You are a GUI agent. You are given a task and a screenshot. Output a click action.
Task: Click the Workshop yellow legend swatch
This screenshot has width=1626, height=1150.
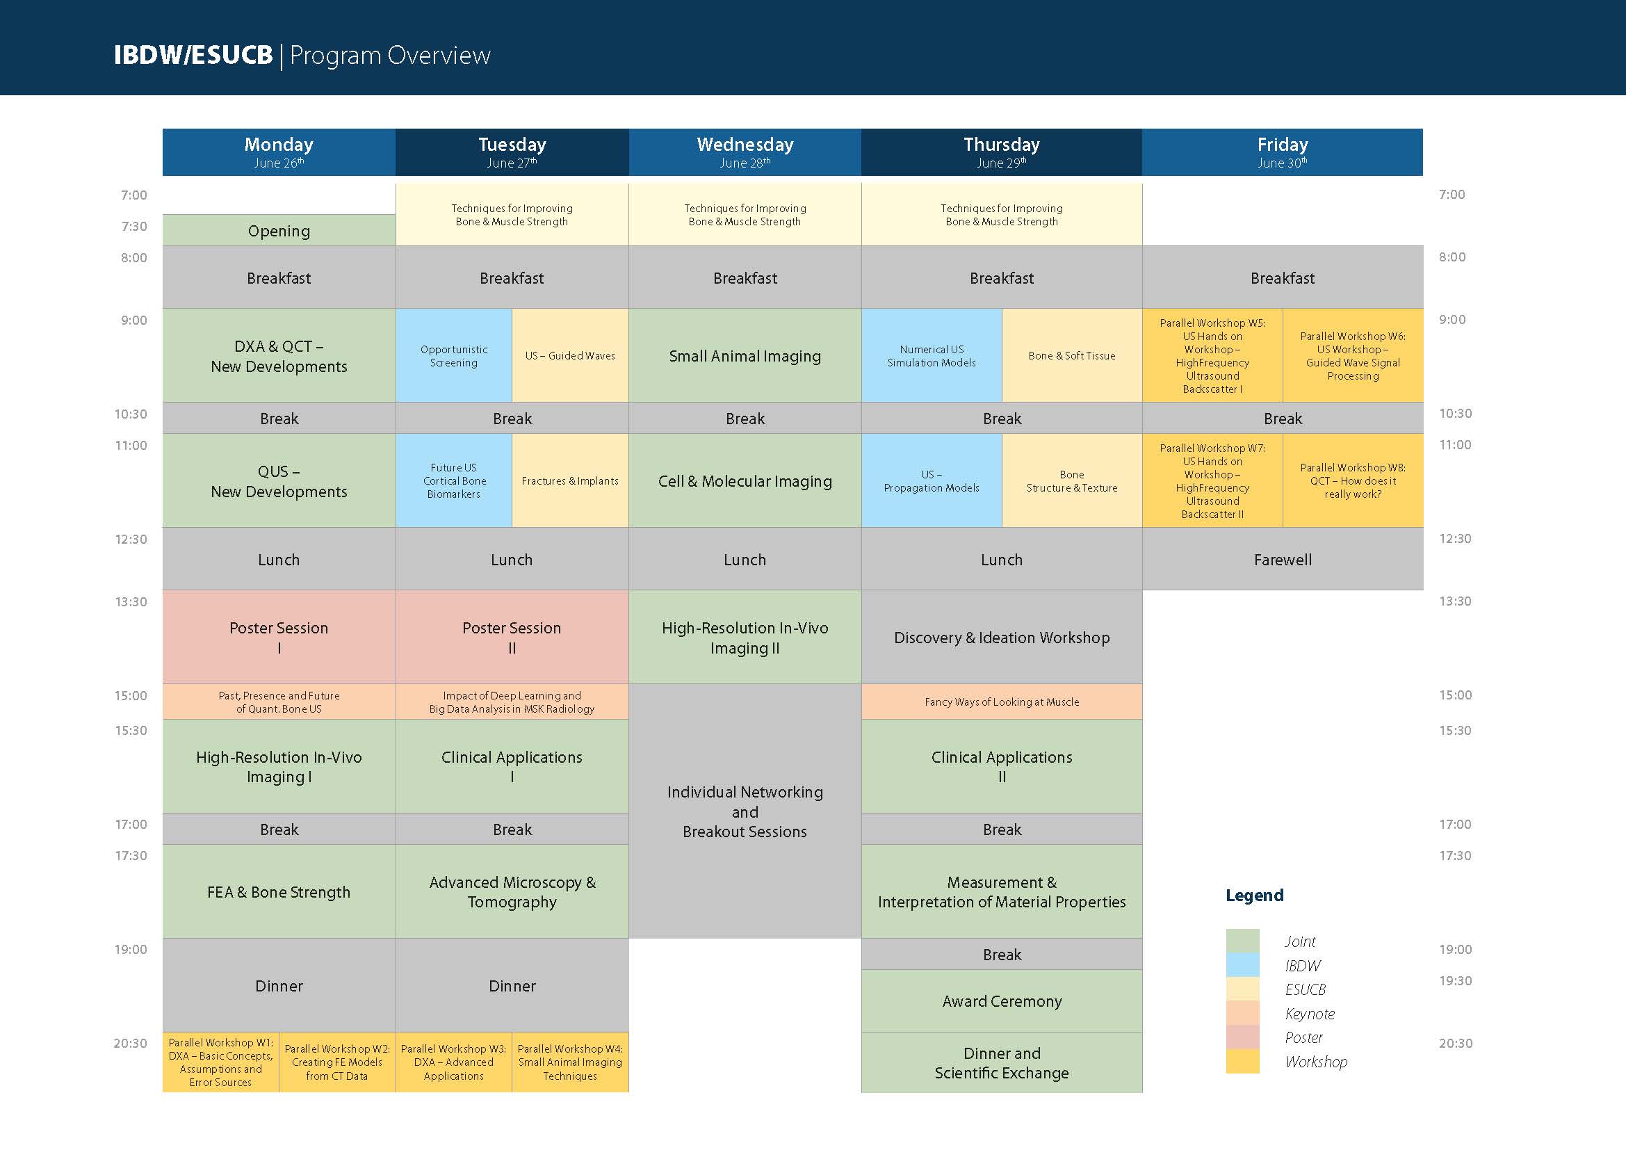coord(1242,1061)
